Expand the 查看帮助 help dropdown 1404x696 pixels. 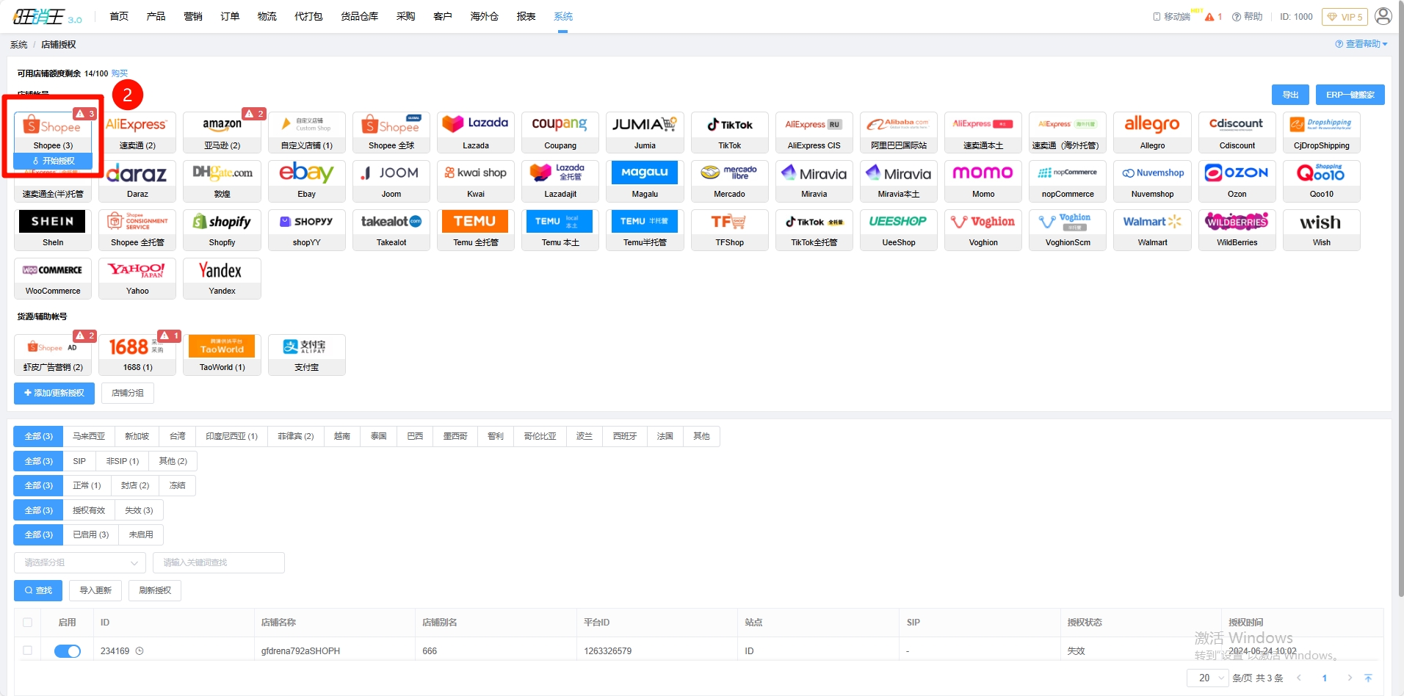pos(1361,45)
